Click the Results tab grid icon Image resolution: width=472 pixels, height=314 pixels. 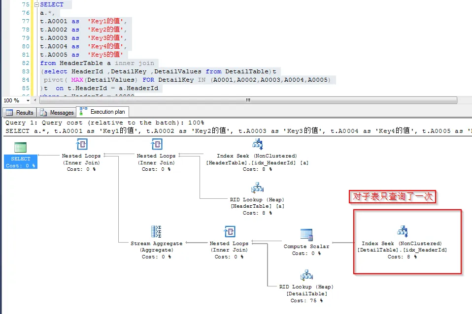pos(9,113)
